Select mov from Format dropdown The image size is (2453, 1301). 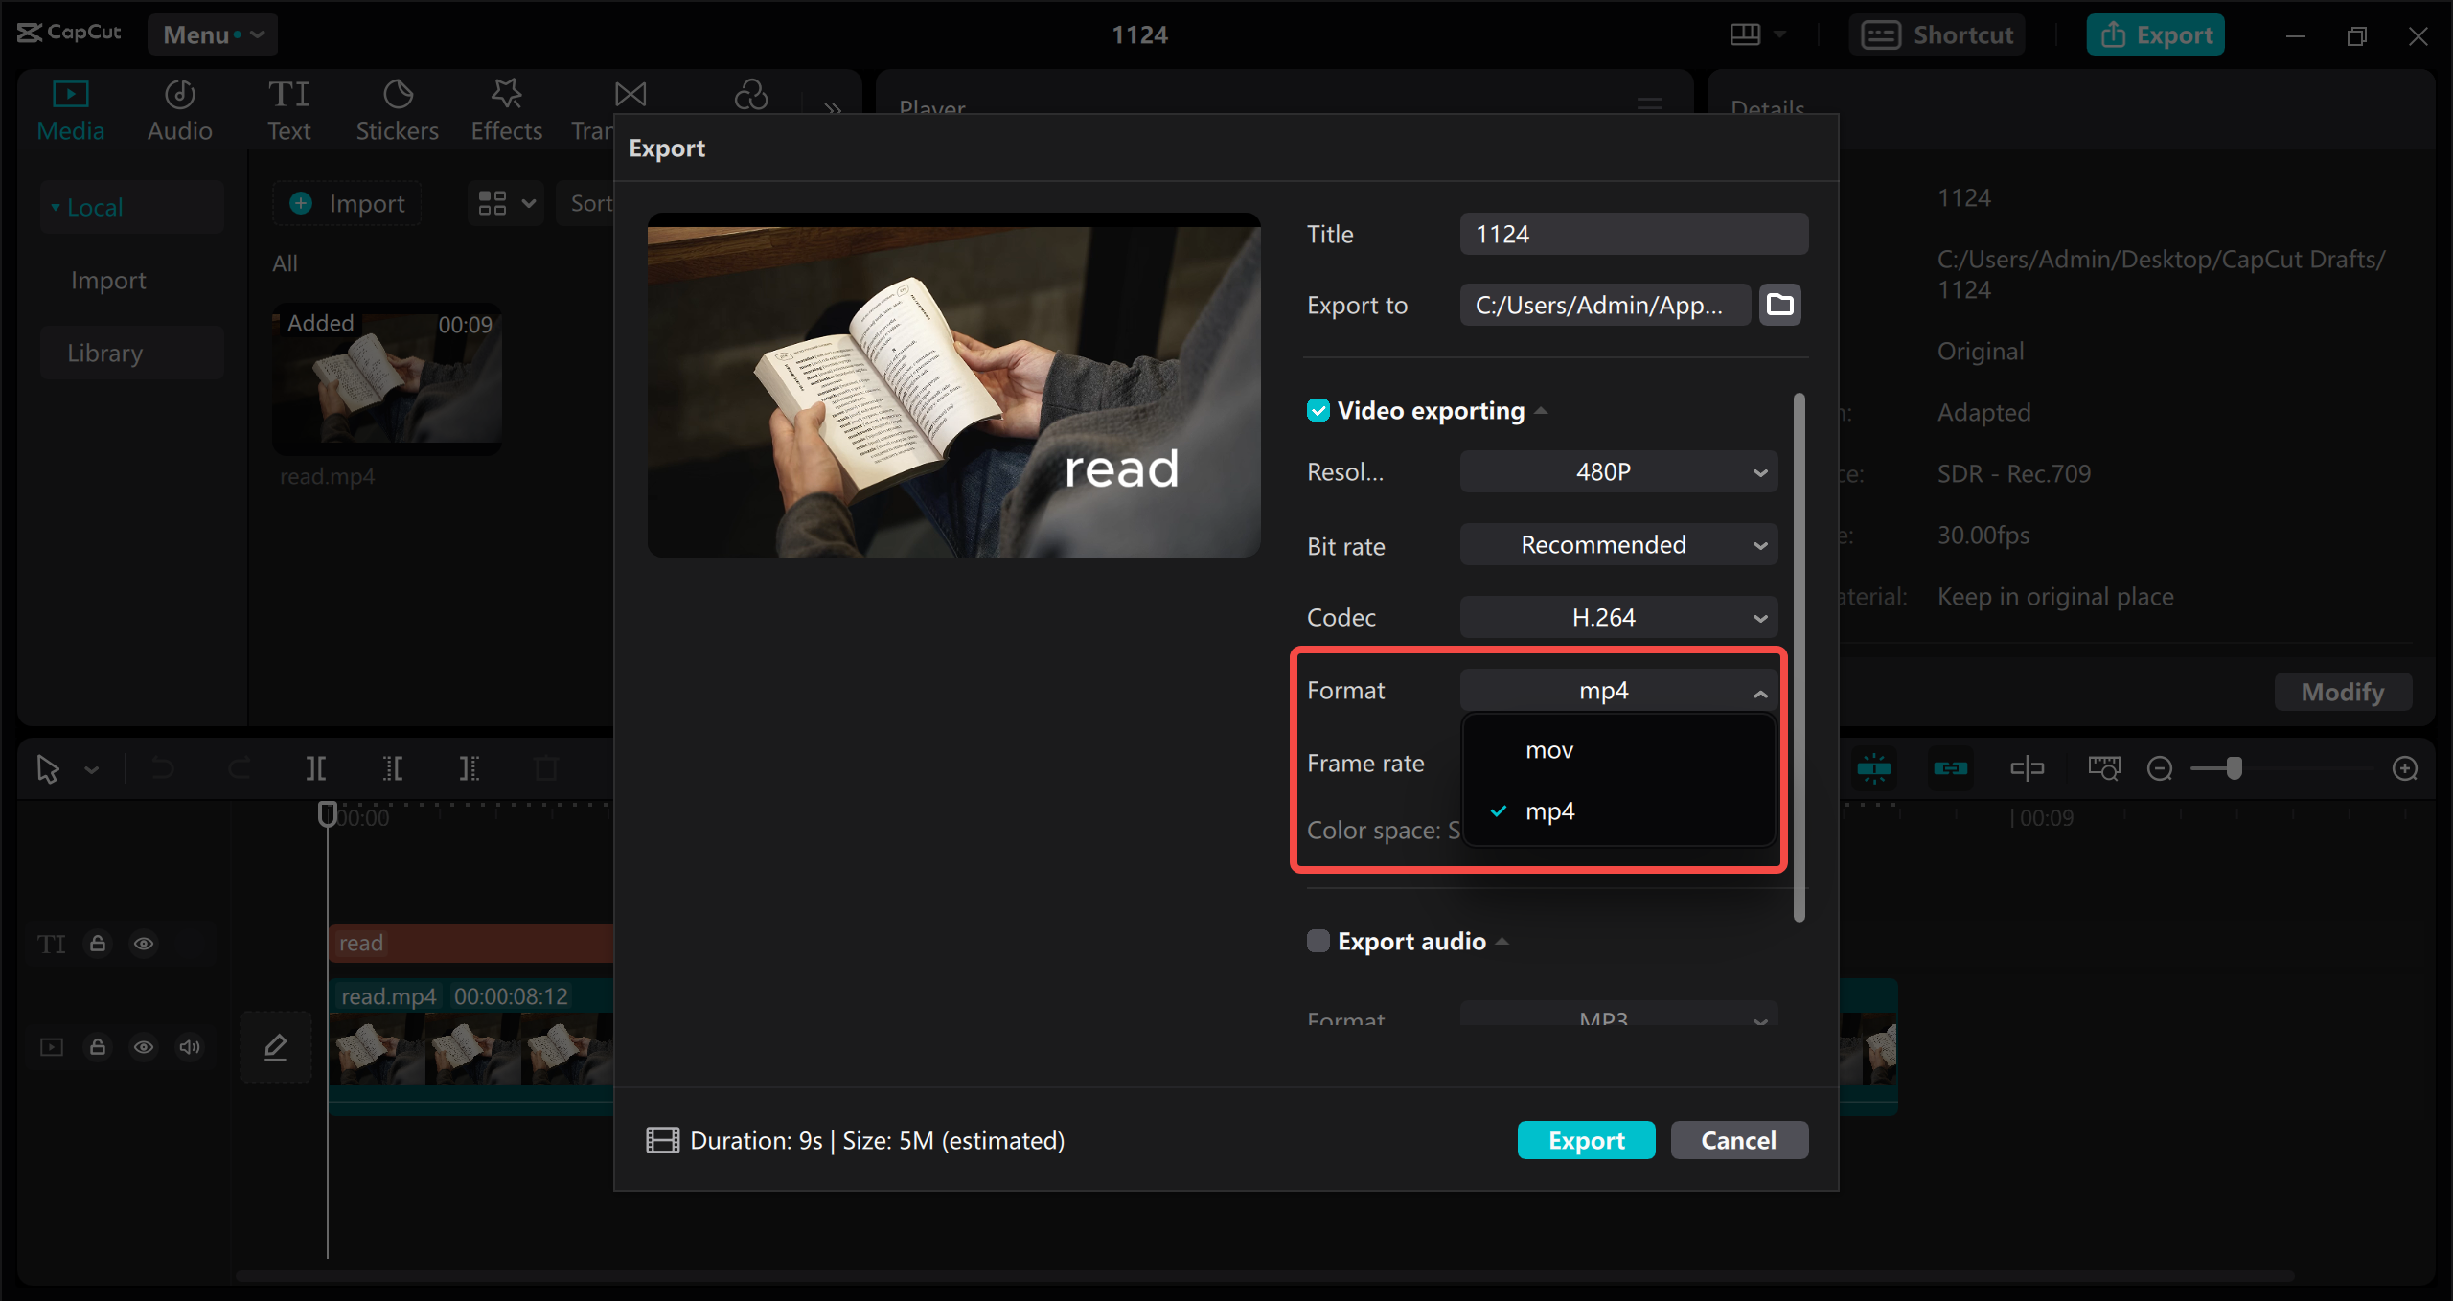(1551, 749)
